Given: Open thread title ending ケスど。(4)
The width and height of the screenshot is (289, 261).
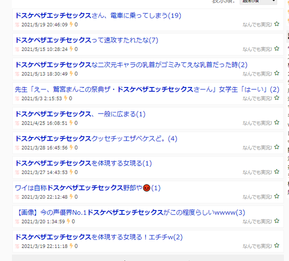Looking at the screenshot, I should pos(96,139).
